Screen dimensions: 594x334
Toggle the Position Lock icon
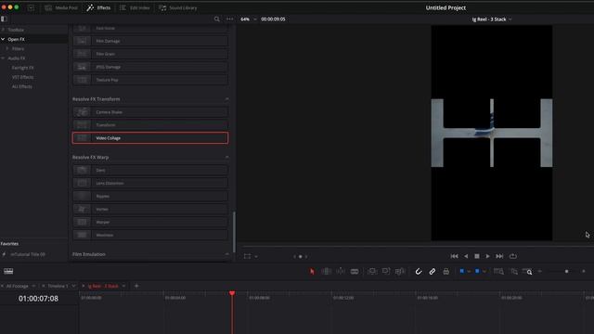(x=445, y=272)
